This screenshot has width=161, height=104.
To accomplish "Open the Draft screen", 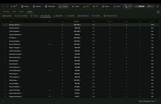I will pyautogui.click(x=117, y=6).
